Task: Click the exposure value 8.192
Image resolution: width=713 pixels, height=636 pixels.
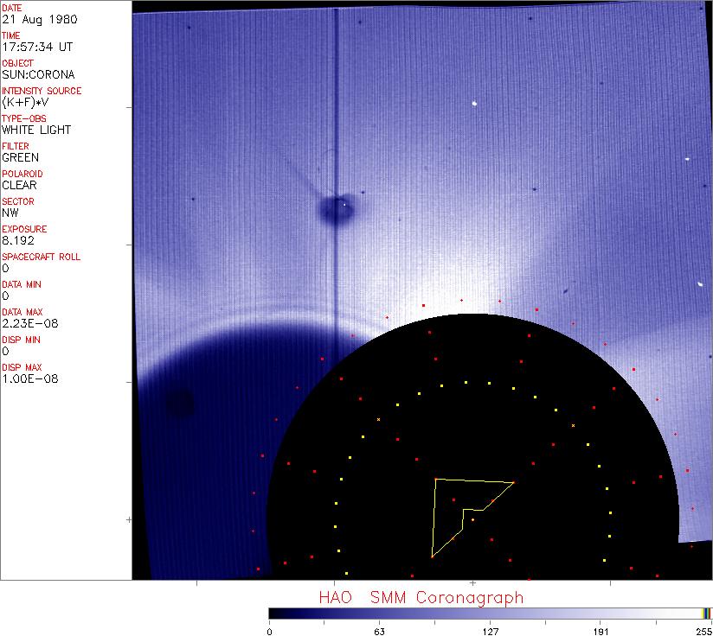Action: tap(17, 240)
